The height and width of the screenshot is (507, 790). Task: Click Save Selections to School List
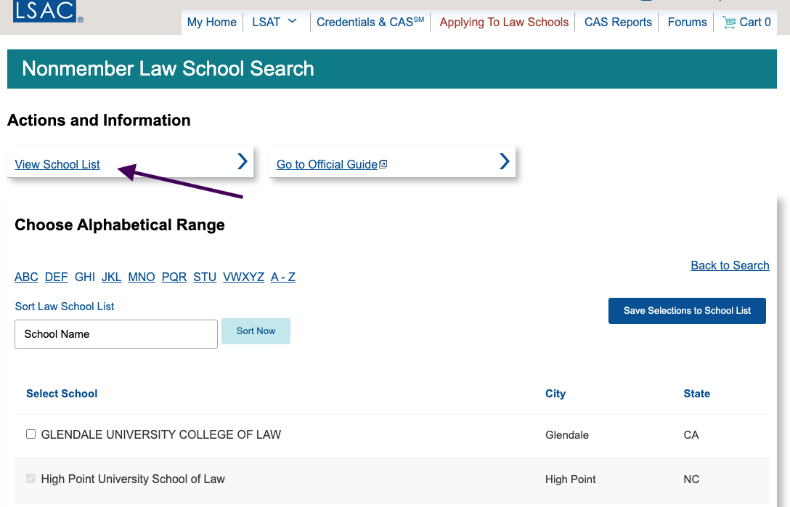687,310
